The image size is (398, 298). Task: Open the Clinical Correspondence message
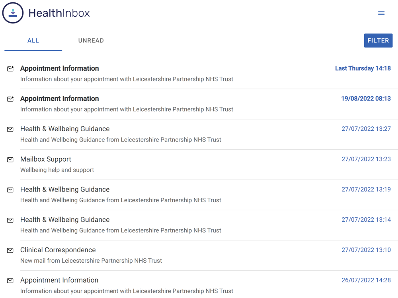[x=58, y=250]
